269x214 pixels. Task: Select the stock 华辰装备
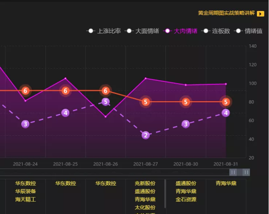coord(25,191)
